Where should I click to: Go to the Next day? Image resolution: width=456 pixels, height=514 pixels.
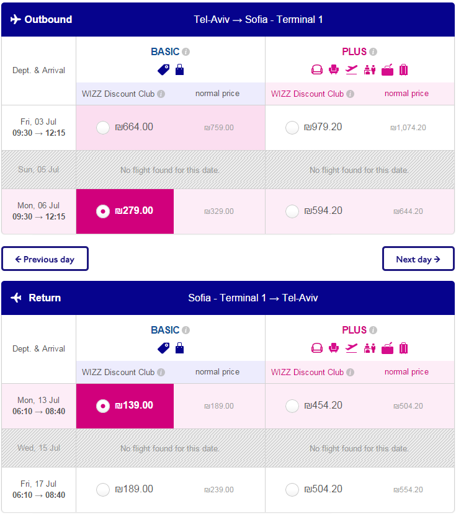pos(418,259)
